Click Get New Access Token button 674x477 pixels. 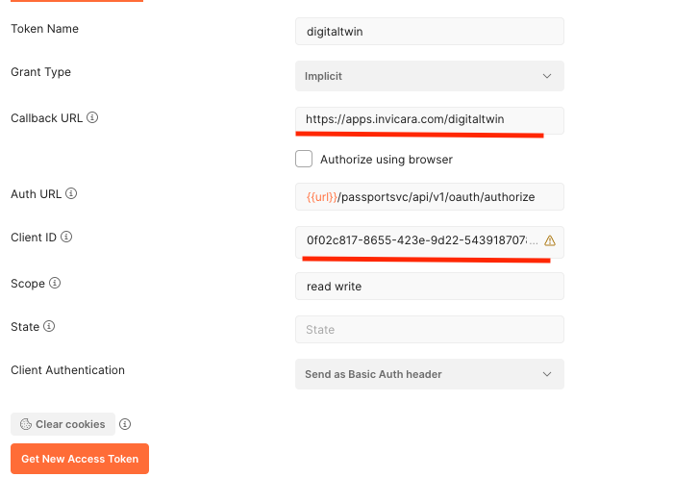coord(80,459)
